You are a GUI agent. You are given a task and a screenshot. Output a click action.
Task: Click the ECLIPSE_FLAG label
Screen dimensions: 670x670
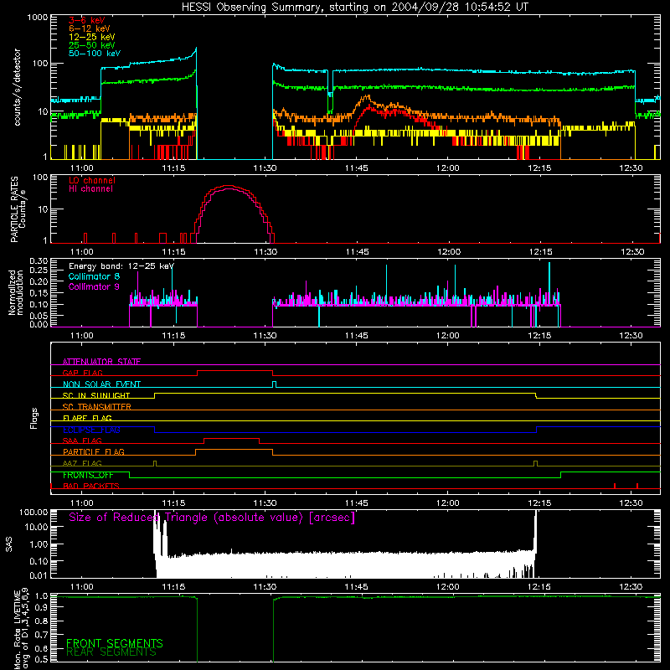(x=91, y=430)
